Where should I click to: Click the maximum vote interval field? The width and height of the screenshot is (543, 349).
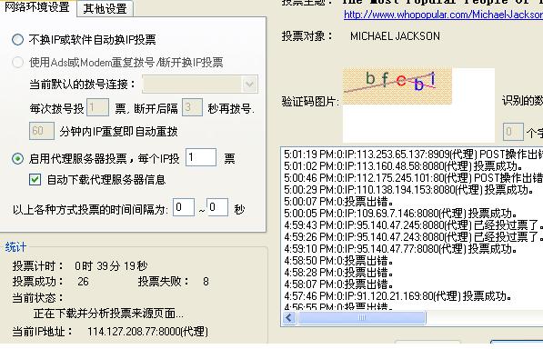tap(217, 207)
